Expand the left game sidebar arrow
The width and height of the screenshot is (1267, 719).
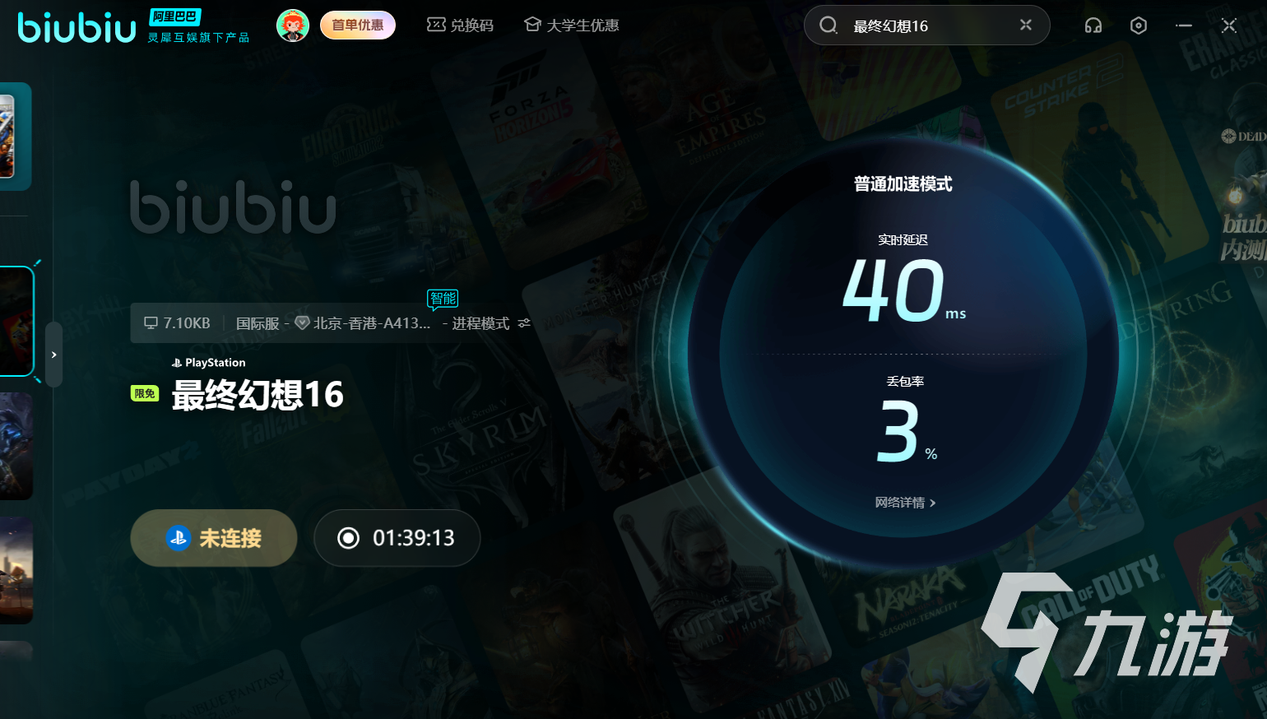point(53,355)
